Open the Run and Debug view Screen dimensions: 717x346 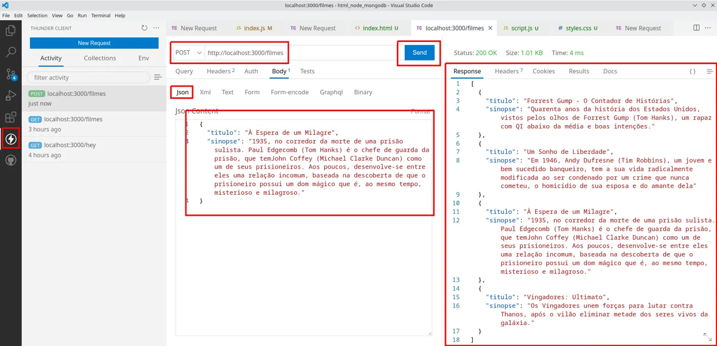click(x=10, y=96)
